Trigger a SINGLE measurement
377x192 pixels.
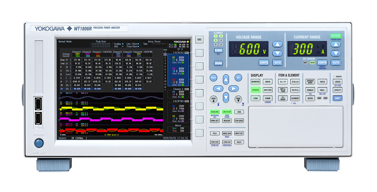(310, 90)
